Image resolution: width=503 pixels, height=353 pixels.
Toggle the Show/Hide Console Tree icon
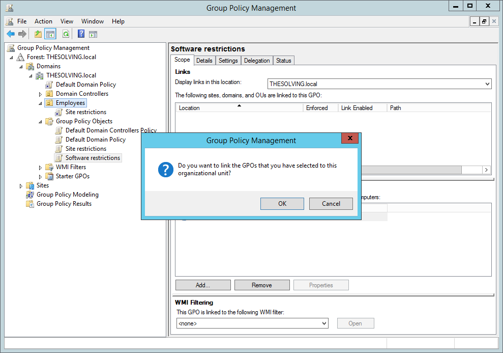50,34
